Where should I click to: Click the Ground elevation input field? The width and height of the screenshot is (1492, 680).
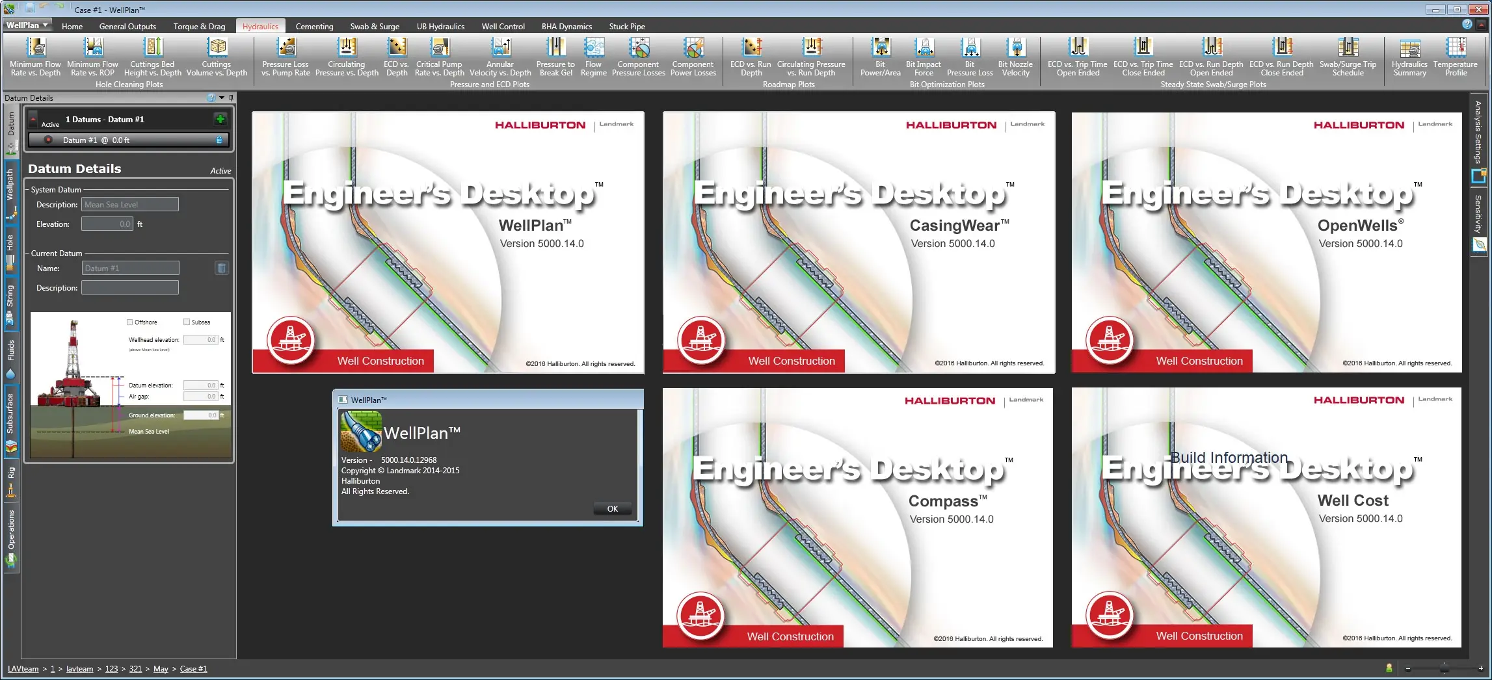point(200,415)
